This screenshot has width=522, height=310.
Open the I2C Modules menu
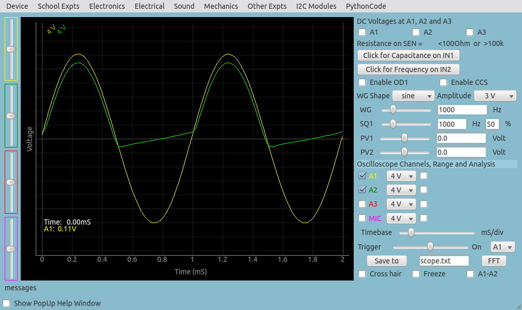[316, 6]
